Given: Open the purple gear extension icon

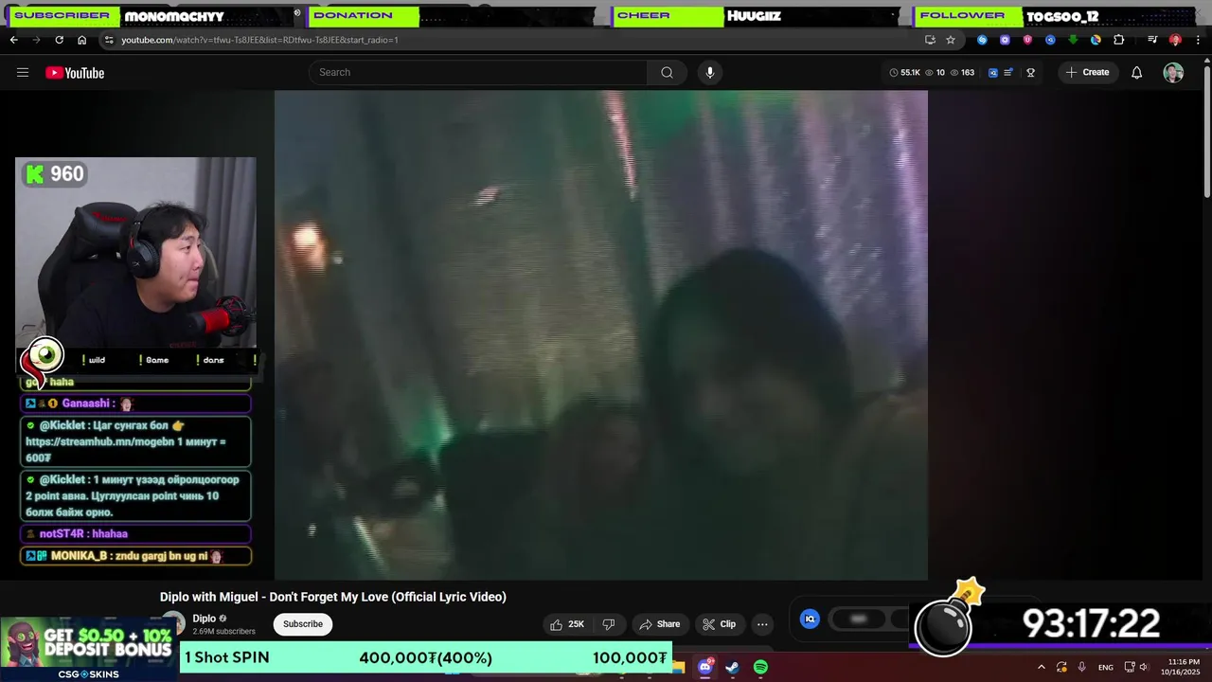Looking at the screenshot, I should pos(1005,40).
